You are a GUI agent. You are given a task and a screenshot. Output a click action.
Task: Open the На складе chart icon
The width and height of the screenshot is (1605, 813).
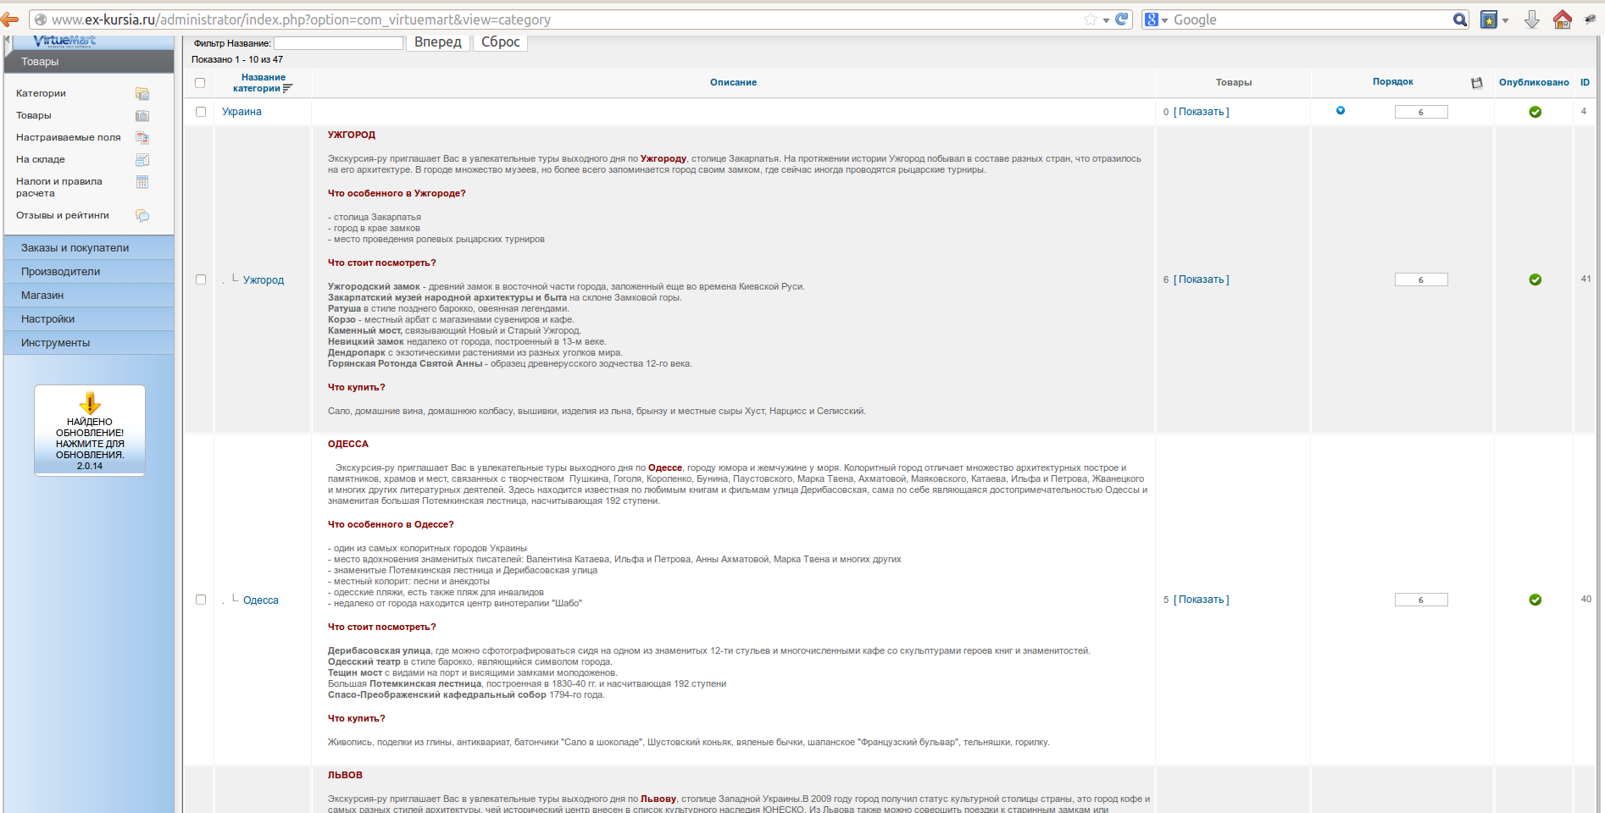142,159
